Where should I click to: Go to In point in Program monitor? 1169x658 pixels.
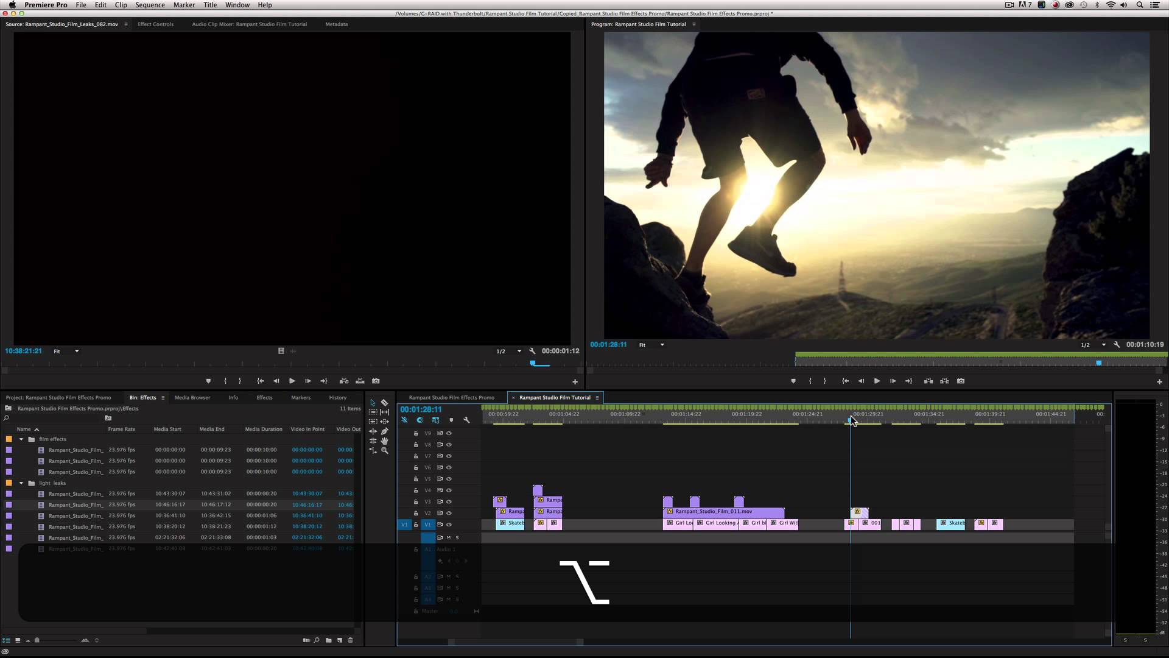[x=845, y=381]
